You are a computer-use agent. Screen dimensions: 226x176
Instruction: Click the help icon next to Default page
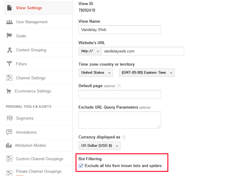(118, 86)
